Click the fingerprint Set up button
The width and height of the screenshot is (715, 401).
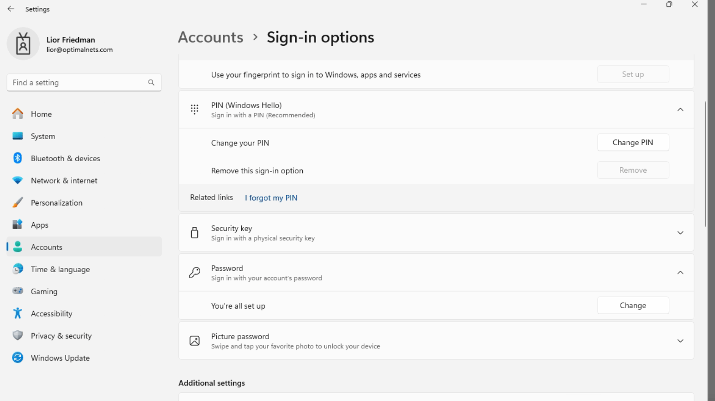pos(633,74)
